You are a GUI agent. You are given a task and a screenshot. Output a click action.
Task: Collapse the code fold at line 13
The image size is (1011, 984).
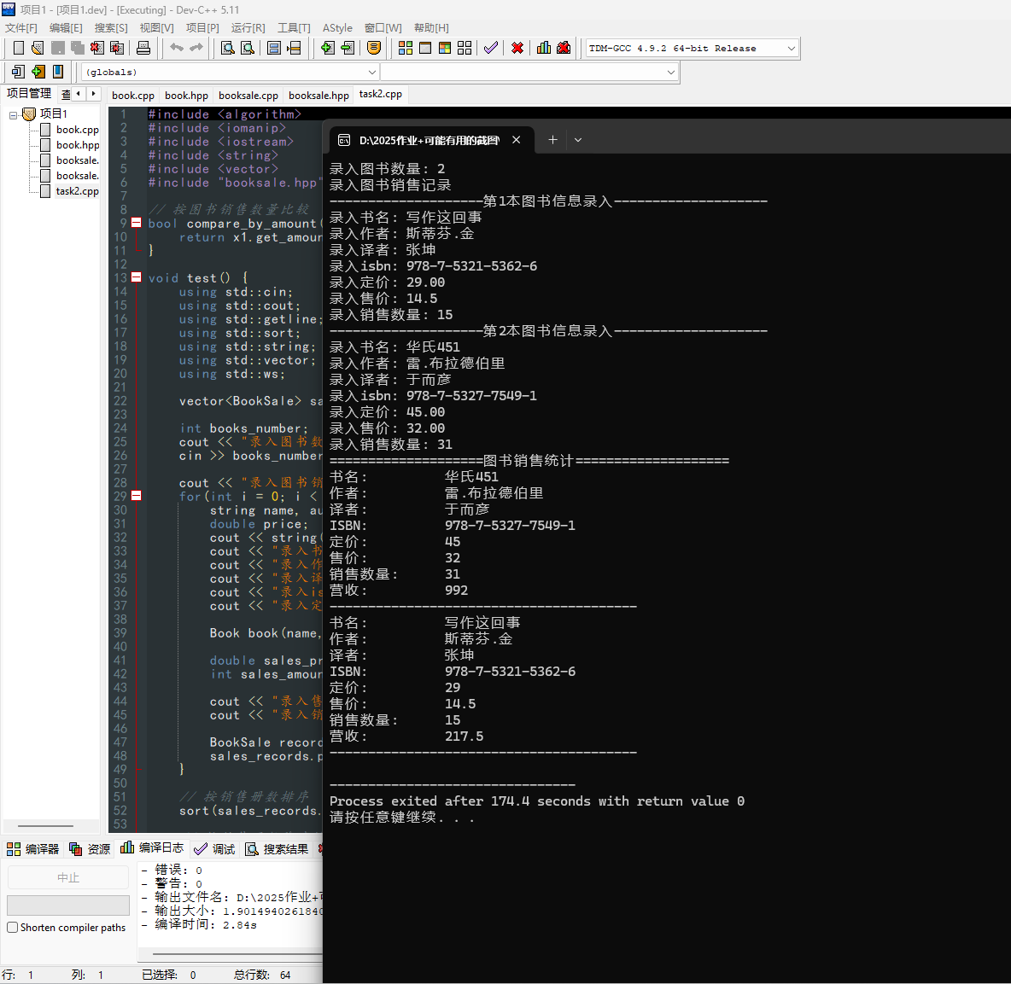click(136, 277)
